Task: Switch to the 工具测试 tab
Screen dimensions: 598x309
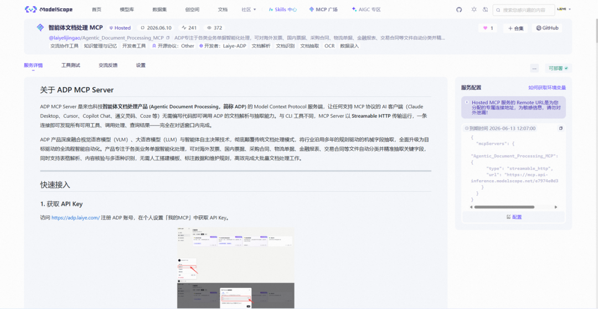Action: (x=70, y=65)
